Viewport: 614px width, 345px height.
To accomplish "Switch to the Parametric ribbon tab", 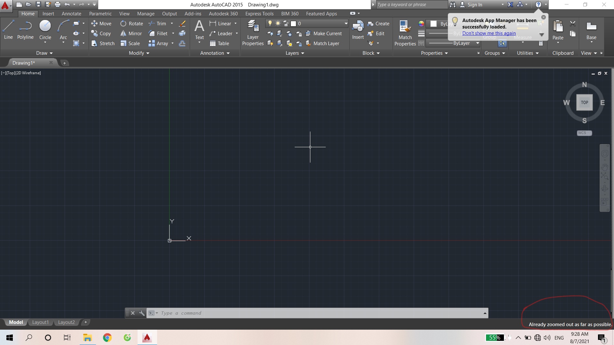I will (100, 13).
